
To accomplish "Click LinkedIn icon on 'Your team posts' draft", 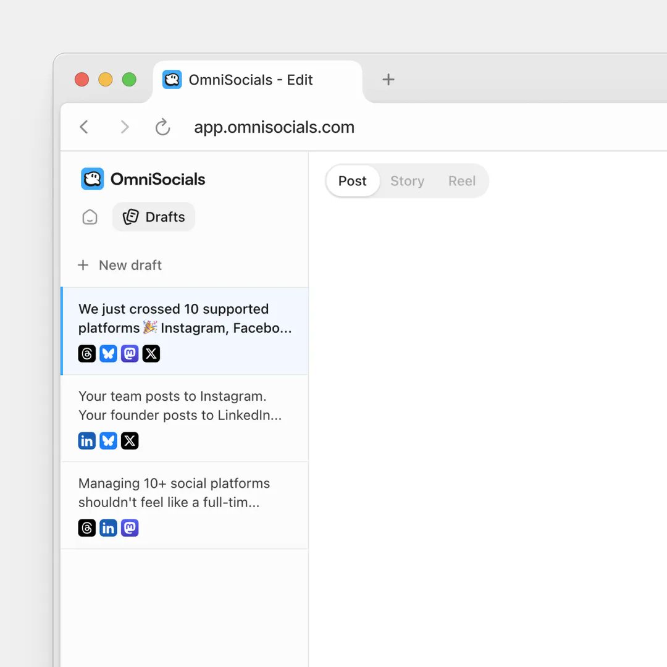I will point(87,441).
